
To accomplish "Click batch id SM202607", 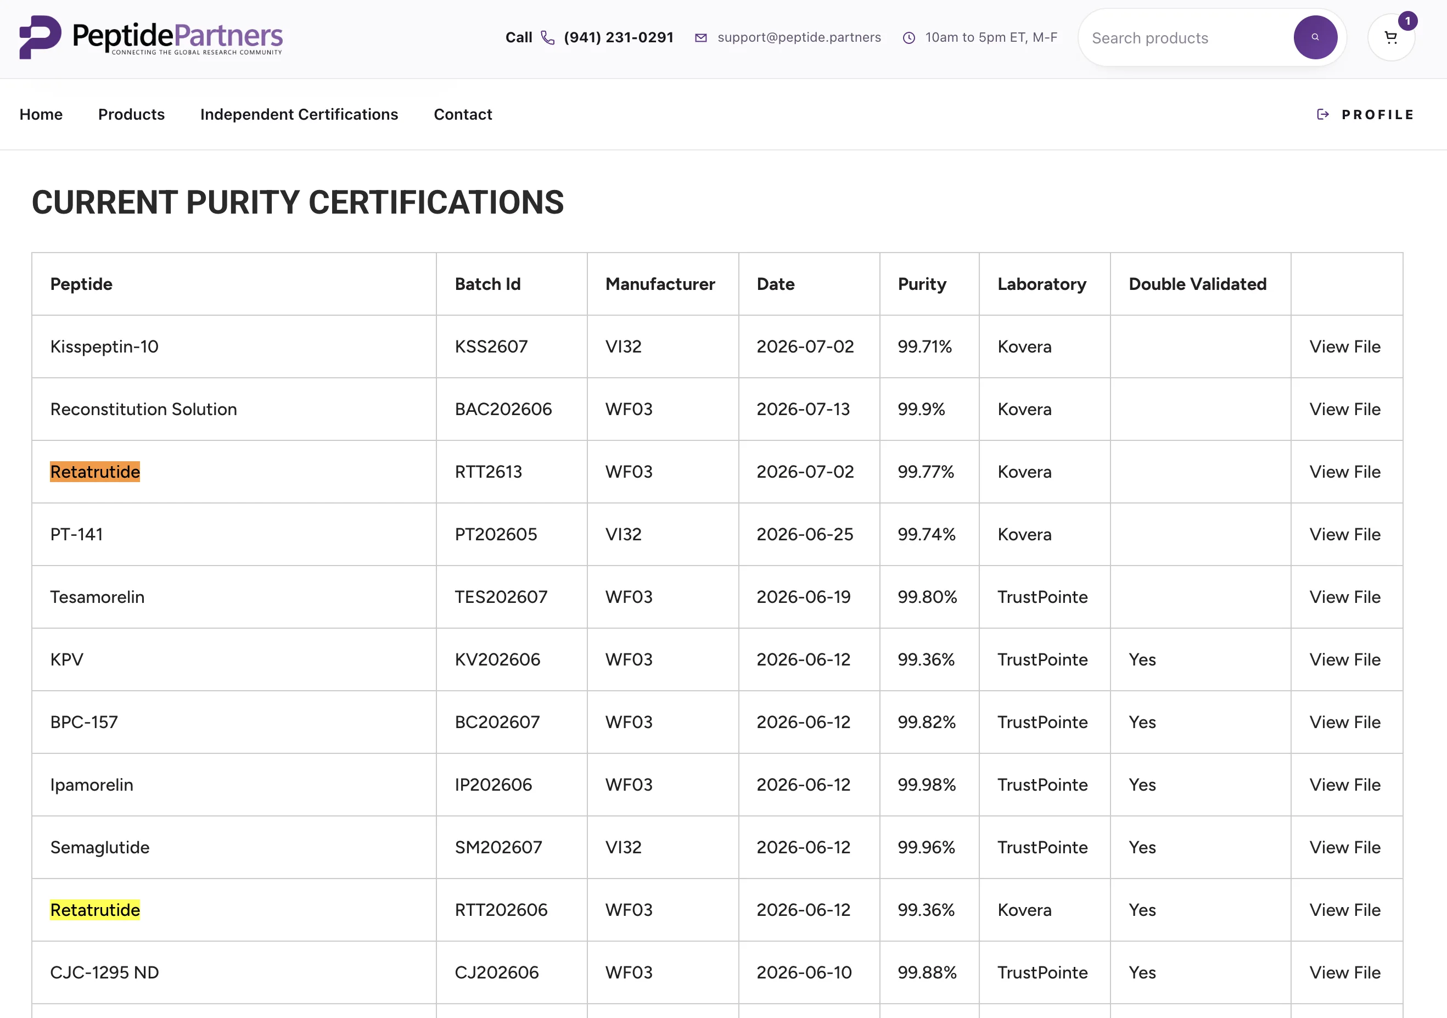I will point(498,847).
